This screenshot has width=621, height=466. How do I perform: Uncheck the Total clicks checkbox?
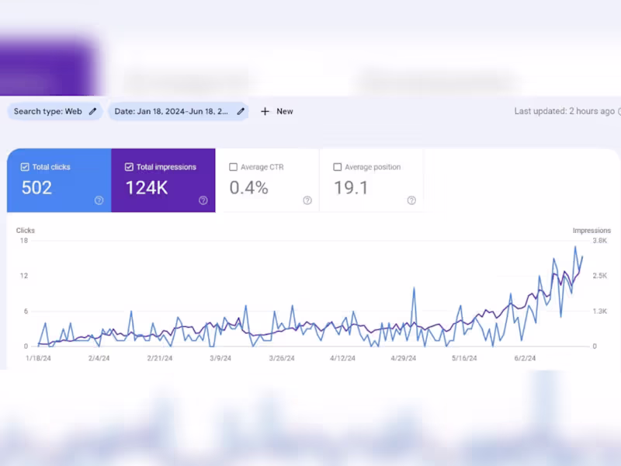point(25,167)
